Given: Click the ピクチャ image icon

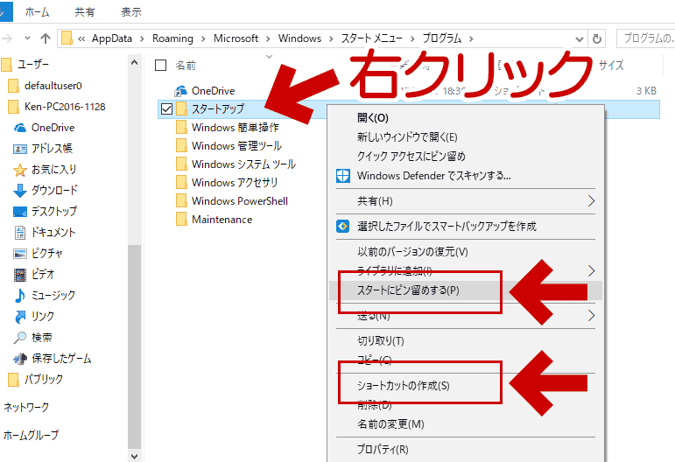Looking at the screenshot, I should 20,254.
